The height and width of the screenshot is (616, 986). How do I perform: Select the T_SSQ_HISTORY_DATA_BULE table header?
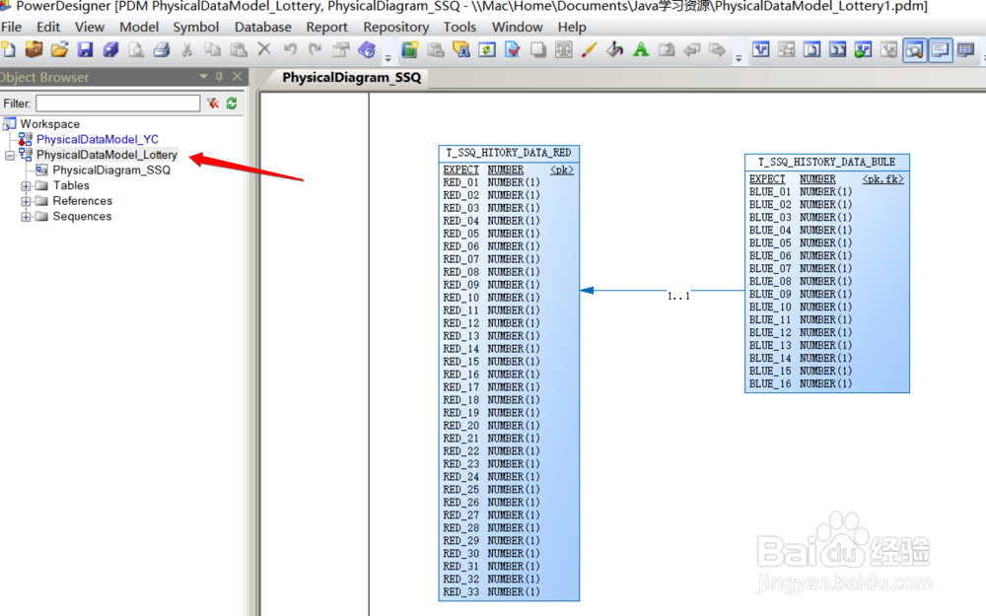click(827, 163)
